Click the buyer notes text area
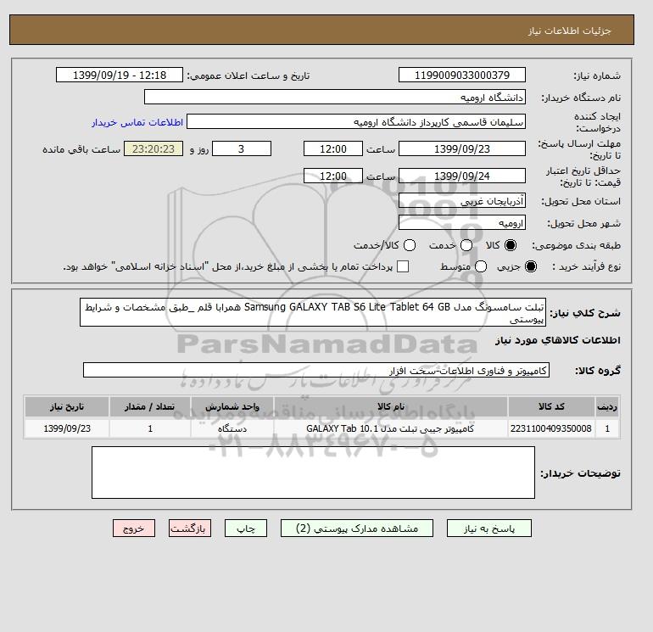Viewport: 653px width, 632px height. [313, 473]
